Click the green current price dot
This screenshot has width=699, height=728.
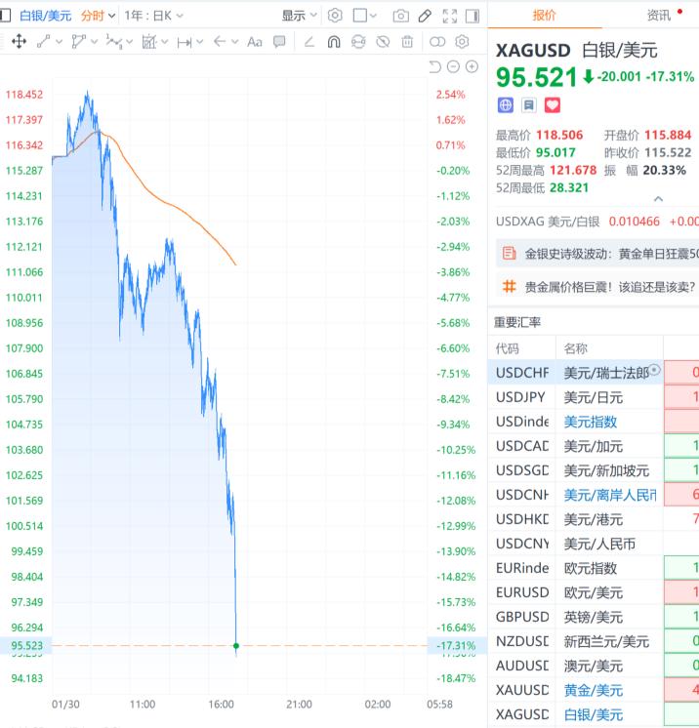[236, 646]
